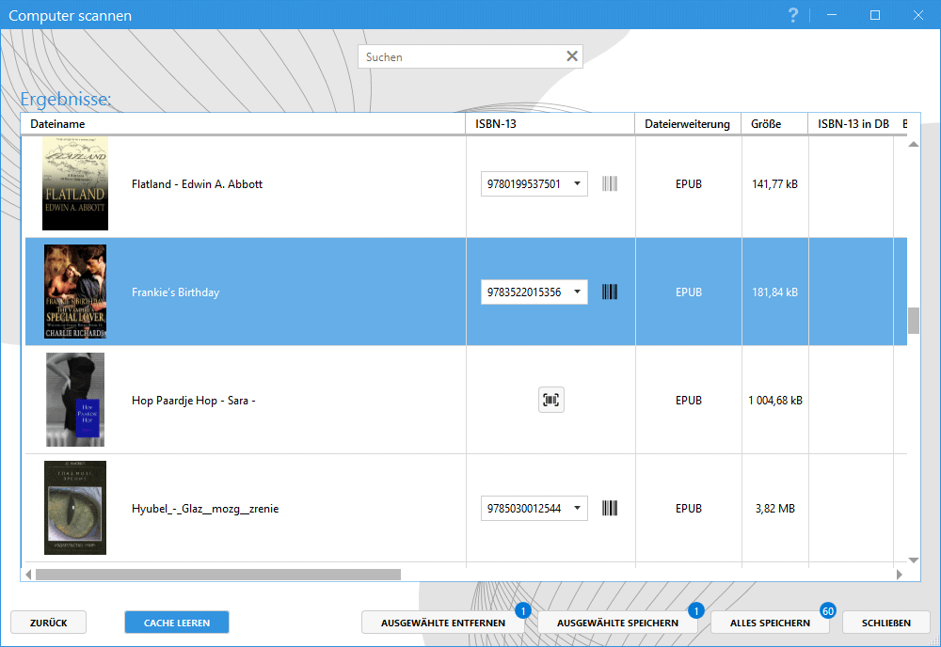
Task: Click the barcode icon next to Flatland ISBN
Action: (610, 184)
